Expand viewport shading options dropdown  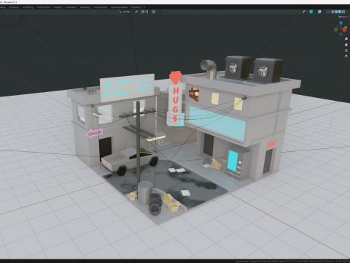click(x=346, y=12)
